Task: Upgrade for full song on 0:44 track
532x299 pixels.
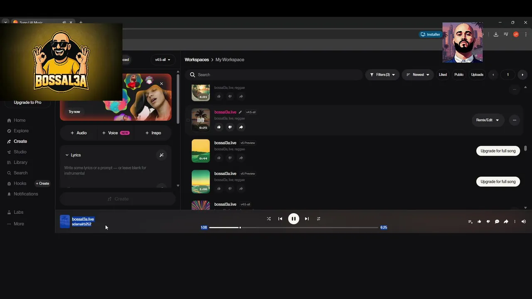Action: [x=498, y=151]
